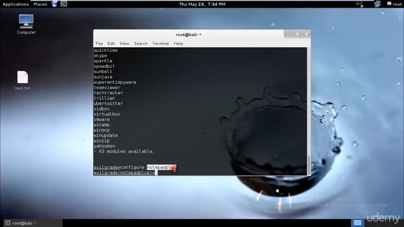Click the 'sunbelt' module line
404x227 pixels.
pyautogui.click(x=103, y=71)
